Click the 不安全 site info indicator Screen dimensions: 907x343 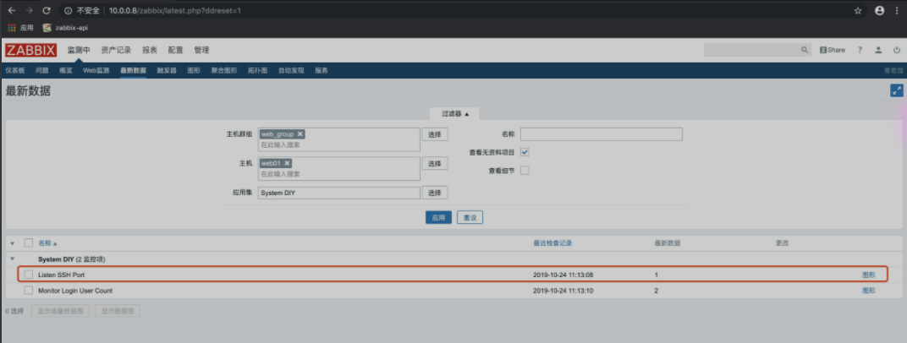tap(81, 10)
